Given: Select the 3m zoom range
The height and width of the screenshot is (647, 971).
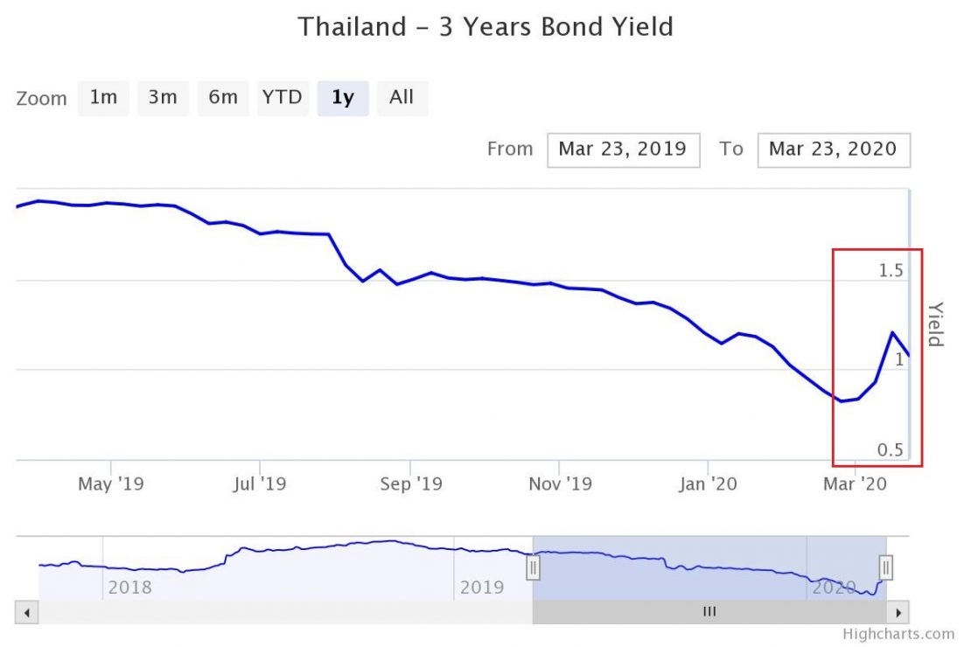Looking at the screenshot, I should 163,98.
